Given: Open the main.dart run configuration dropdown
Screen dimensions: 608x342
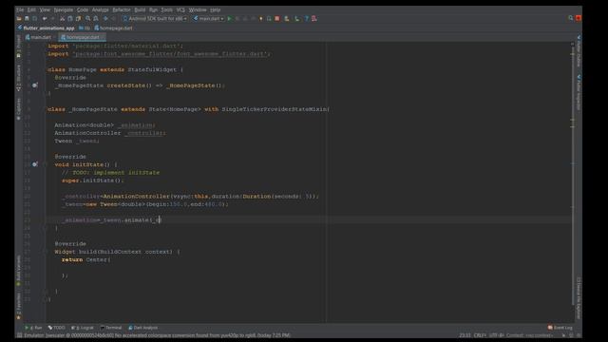Looking at the screenshot, I should pos(209,19).
